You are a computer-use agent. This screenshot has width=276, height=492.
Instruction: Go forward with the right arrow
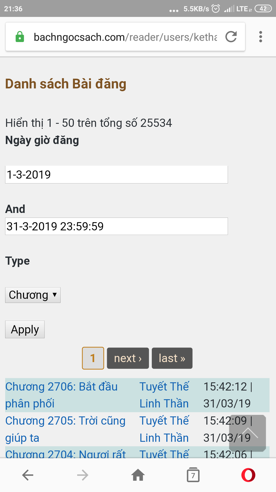tap(83, 475)
